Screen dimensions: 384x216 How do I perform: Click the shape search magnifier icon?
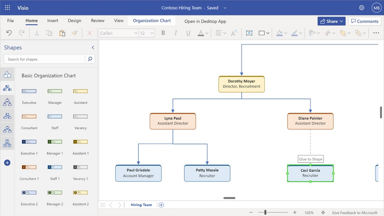[x=90, y=59]
